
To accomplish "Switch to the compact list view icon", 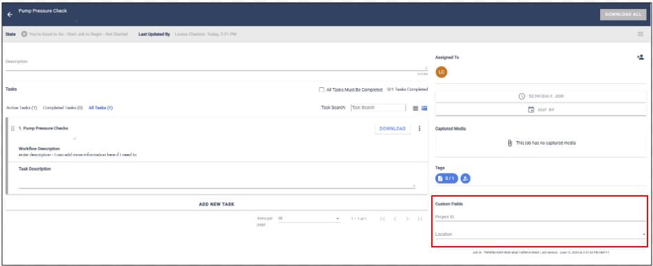I will tap(415, 108).
